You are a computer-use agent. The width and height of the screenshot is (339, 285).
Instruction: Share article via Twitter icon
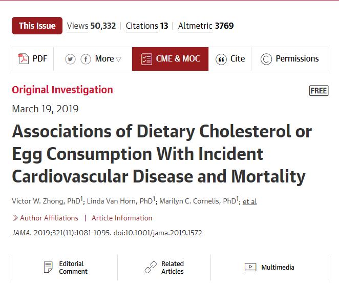71,59
